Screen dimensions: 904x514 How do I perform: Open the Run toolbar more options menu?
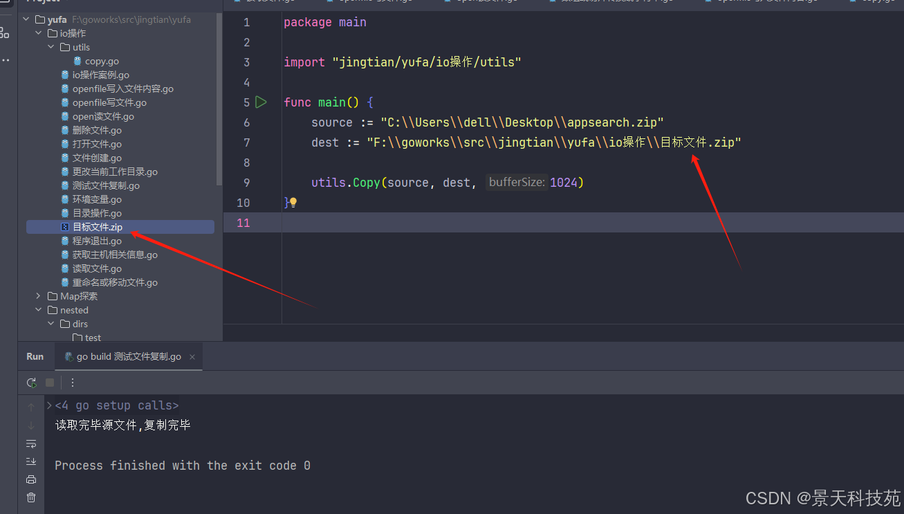click(73, 383)
